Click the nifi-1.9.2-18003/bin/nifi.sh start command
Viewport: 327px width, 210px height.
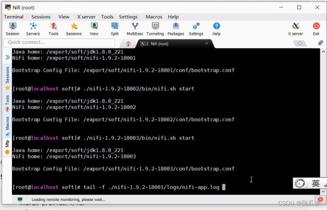click(139, 138)
